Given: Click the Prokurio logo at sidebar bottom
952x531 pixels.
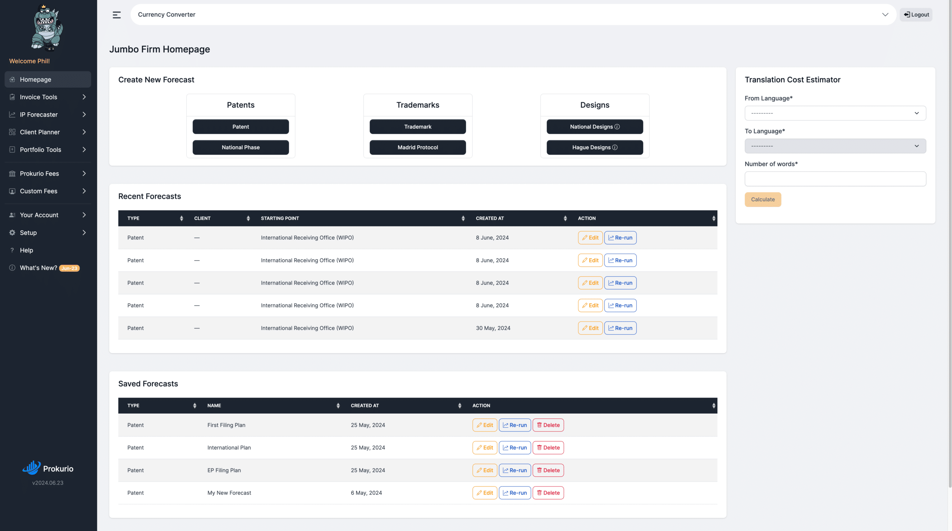Looking at the screenshot, I should point(48,468).
